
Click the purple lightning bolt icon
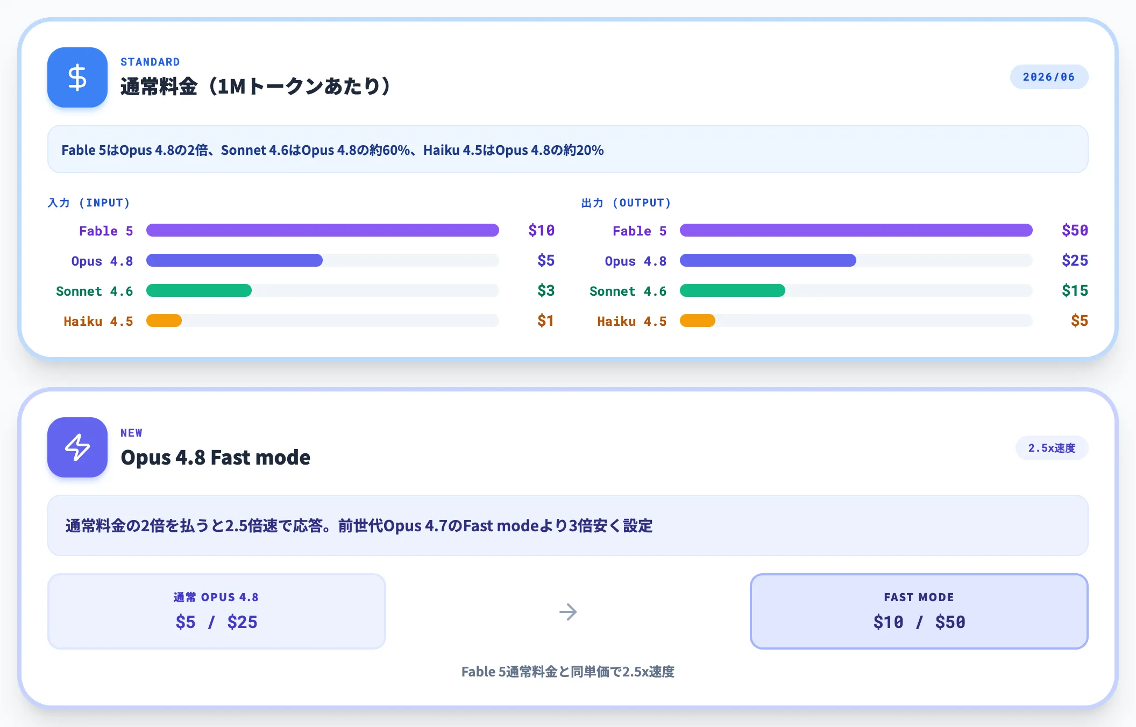pyautogui.click(x=77, y=447)
